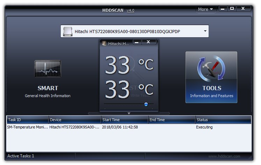Screen dimensions: 261x165
Task: Open the More dropdown menu
Action: 205,9
